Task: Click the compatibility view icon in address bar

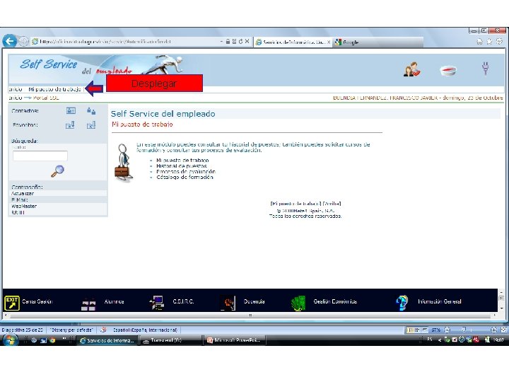Action: point(234,42)
